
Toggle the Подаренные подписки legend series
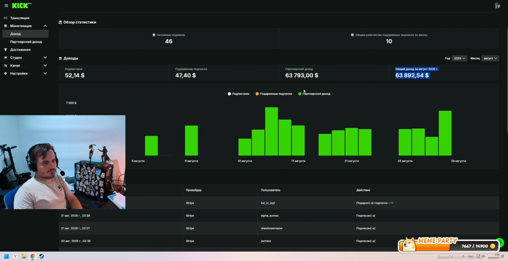tap(274, 94)
